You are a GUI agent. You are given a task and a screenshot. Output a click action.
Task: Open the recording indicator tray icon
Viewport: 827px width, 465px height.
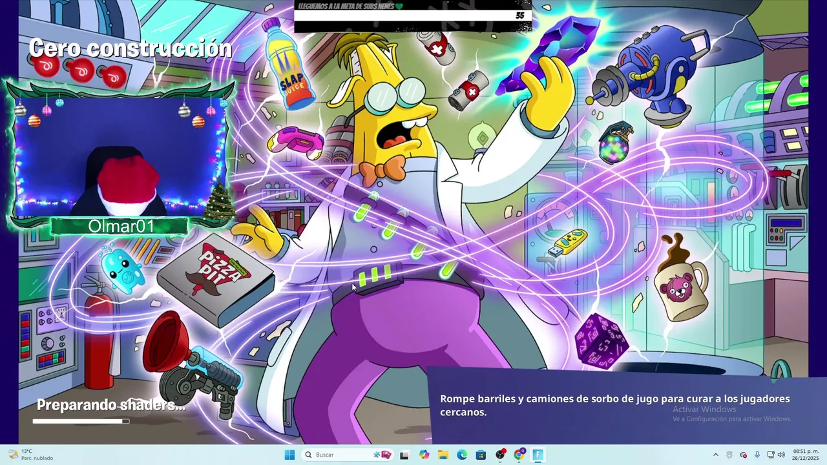[x=743, y=455]
